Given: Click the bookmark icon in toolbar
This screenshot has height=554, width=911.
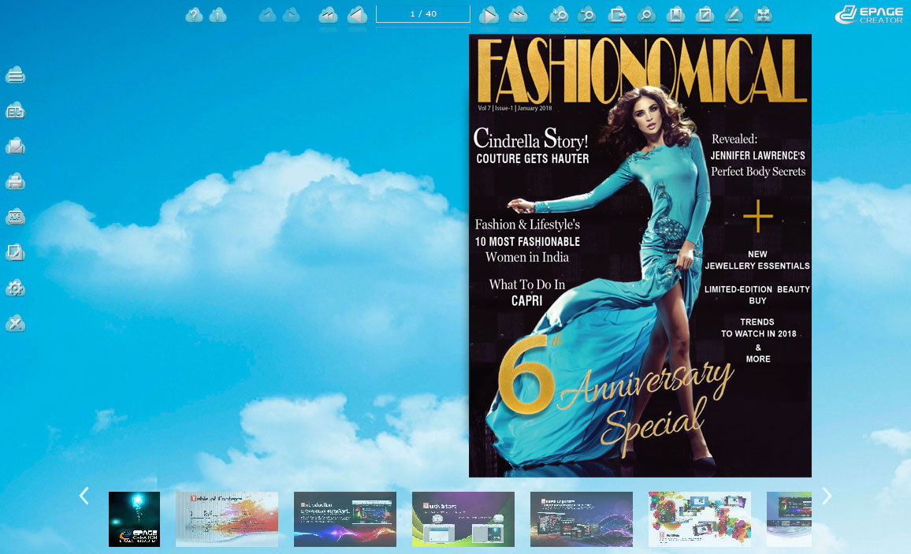Looking at the screenshot, I should (x=675, y=15).
